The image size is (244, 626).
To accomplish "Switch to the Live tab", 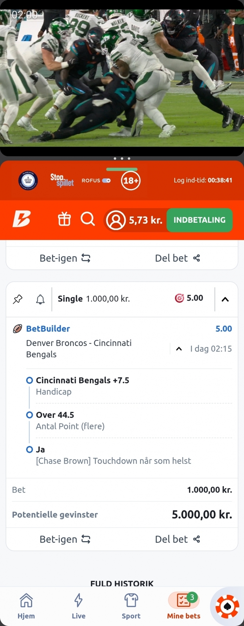I will click(x=78, y=606).
